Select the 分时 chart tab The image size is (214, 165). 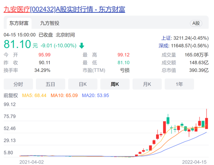pos(18,84)
